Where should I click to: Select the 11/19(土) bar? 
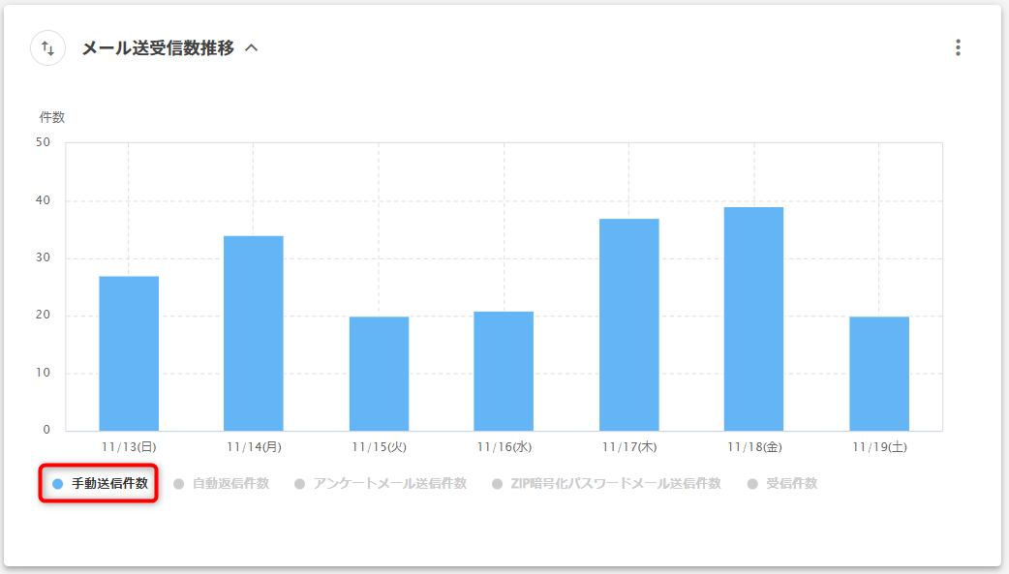tap(879, 374)
